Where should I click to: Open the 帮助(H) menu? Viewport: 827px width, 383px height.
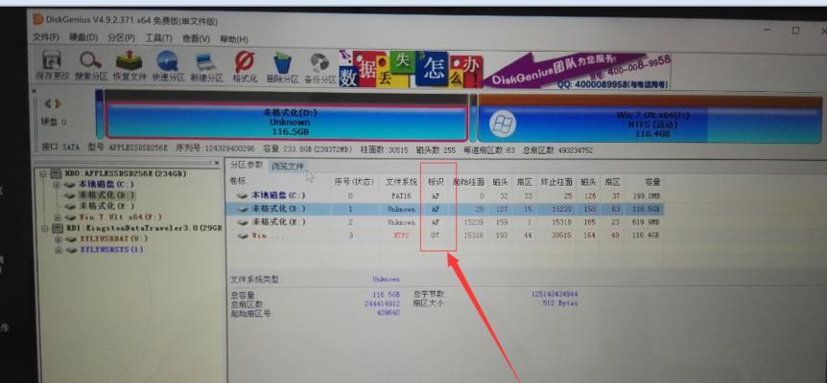234,39
